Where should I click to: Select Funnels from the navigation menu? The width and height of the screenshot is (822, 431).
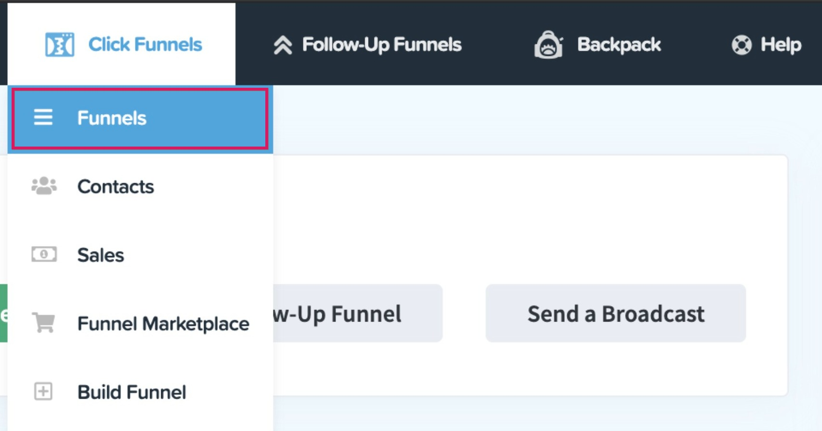click(x=112, y=118)
